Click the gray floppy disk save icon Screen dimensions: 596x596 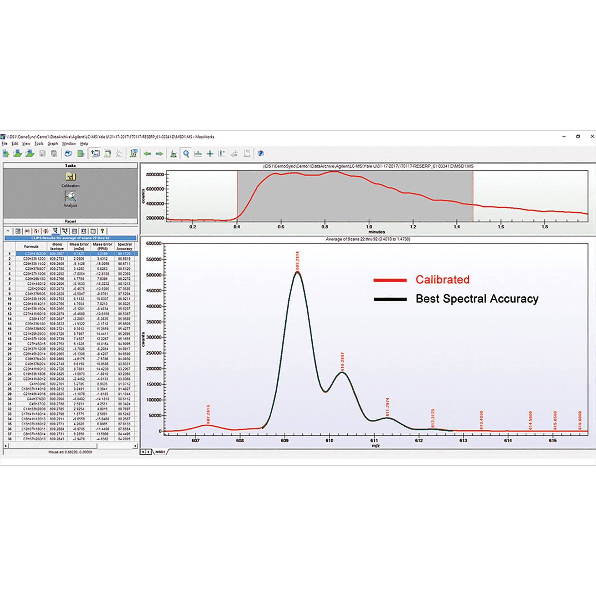point(42,153)
